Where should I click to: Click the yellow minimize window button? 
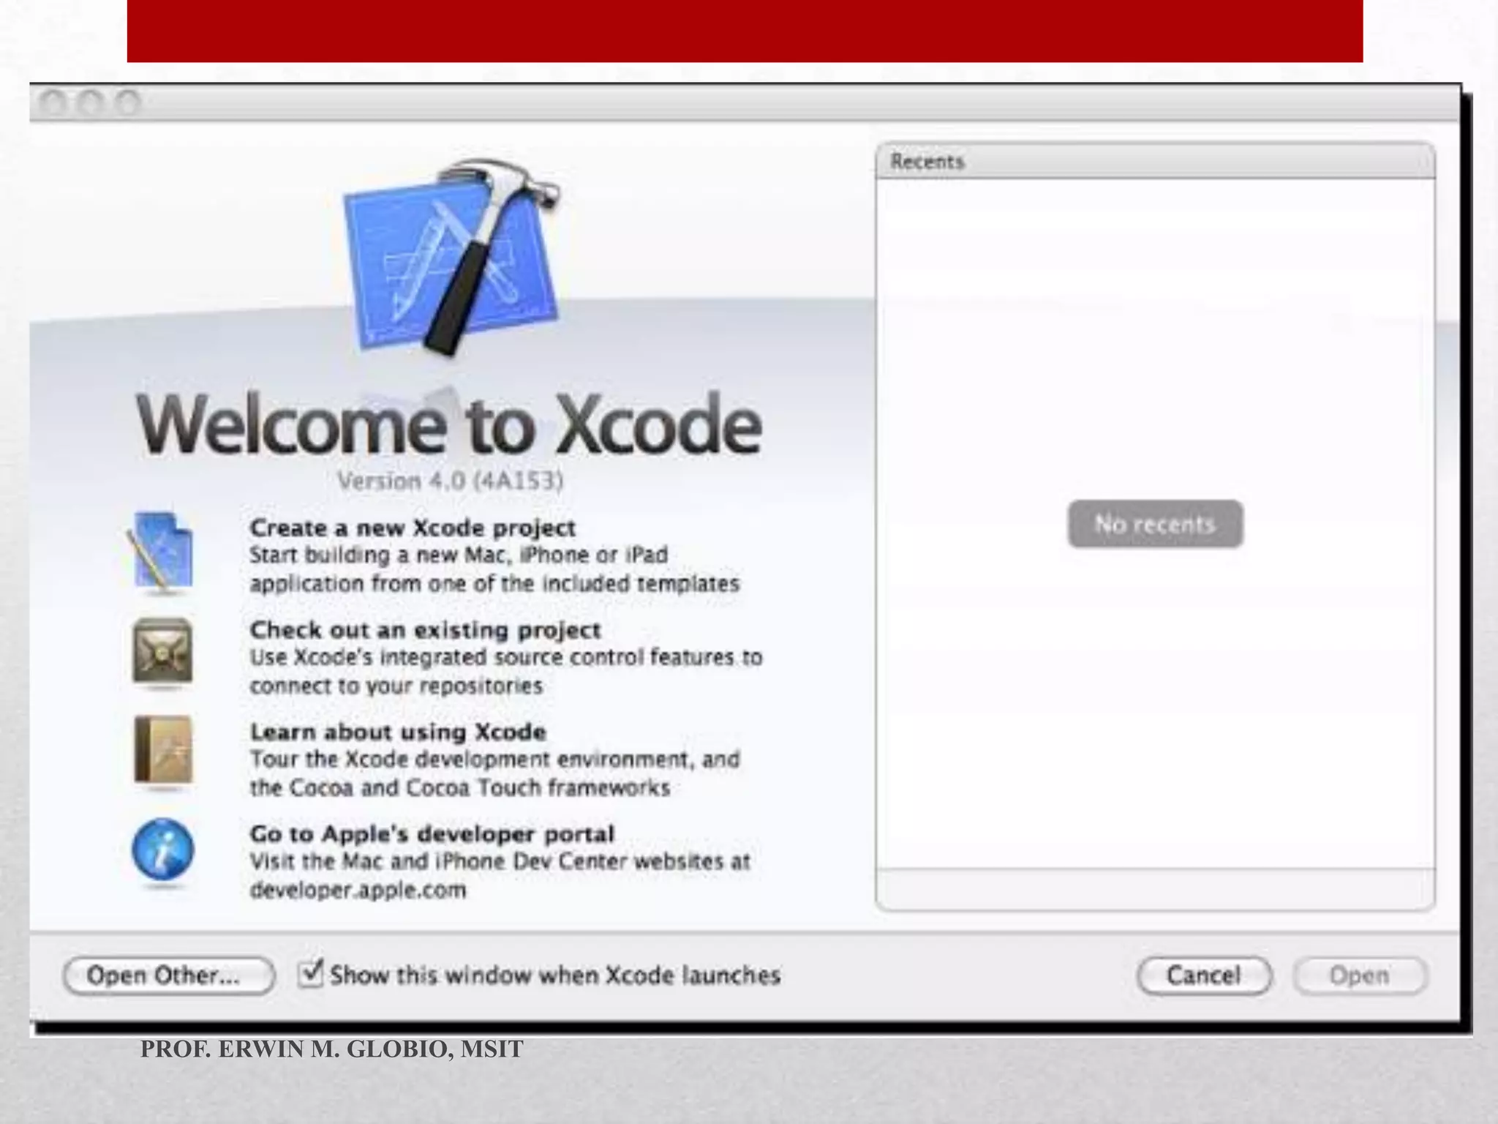coord(90,103)
